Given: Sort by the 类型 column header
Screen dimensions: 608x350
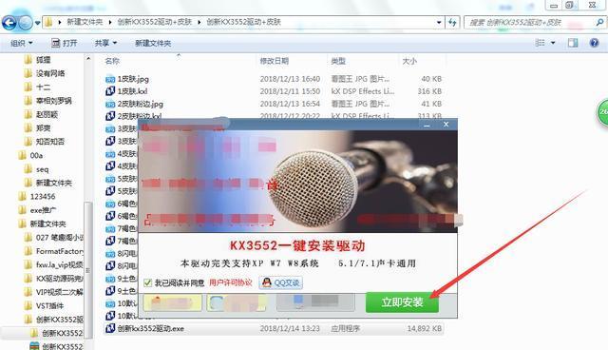Looking at the screenshot, I should 338,61.
